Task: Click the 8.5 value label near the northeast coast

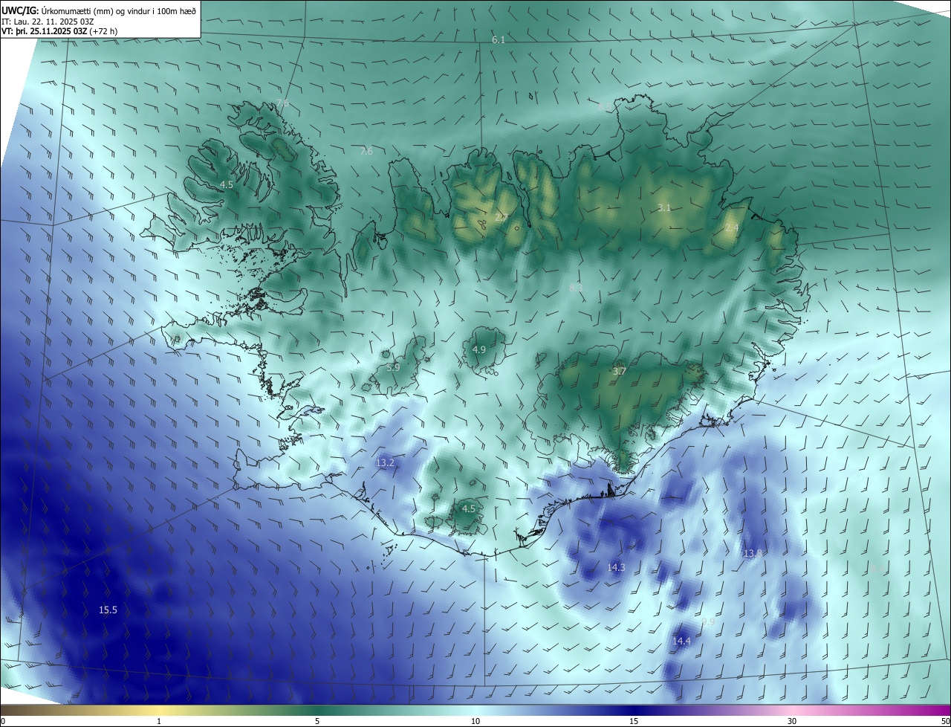Action: [x=604, y=107]
